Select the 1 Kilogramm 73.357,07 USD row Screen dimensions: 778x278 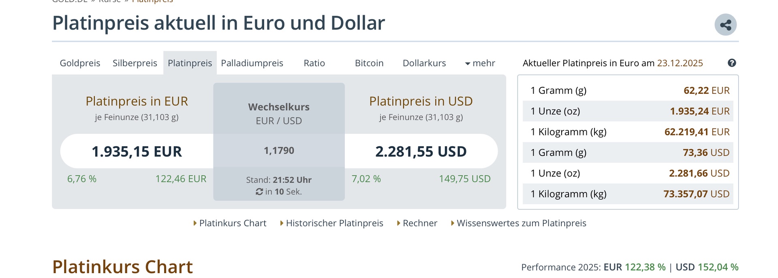pos(628,194)
